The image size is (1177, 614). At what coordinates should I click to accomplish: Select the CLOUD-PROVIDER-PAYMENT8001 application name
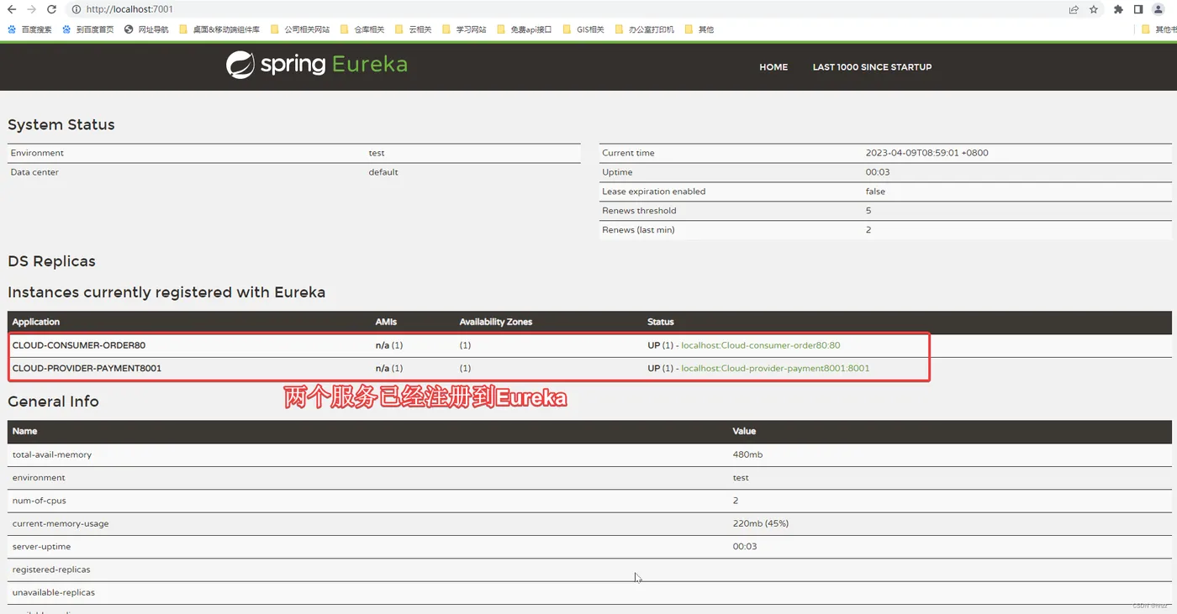87,368
